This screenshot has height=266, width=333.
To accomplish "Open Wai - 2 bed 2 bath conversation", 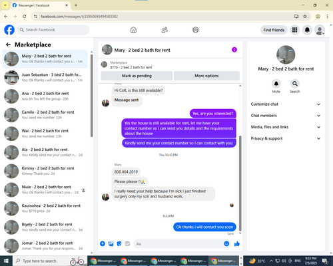I will click(45, 134).
